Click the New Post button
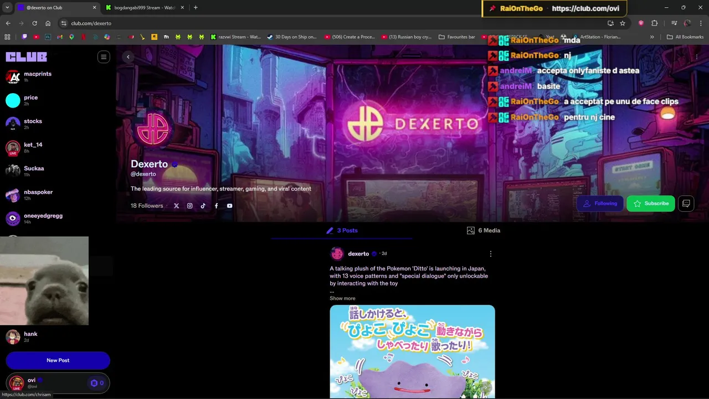The height and width of the screenshot is (399, 709). coord(58,360)
